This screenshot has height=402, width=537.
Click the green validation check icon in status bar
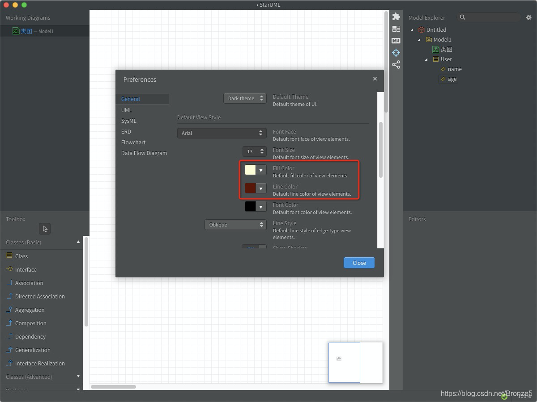[x=504, y=396]
